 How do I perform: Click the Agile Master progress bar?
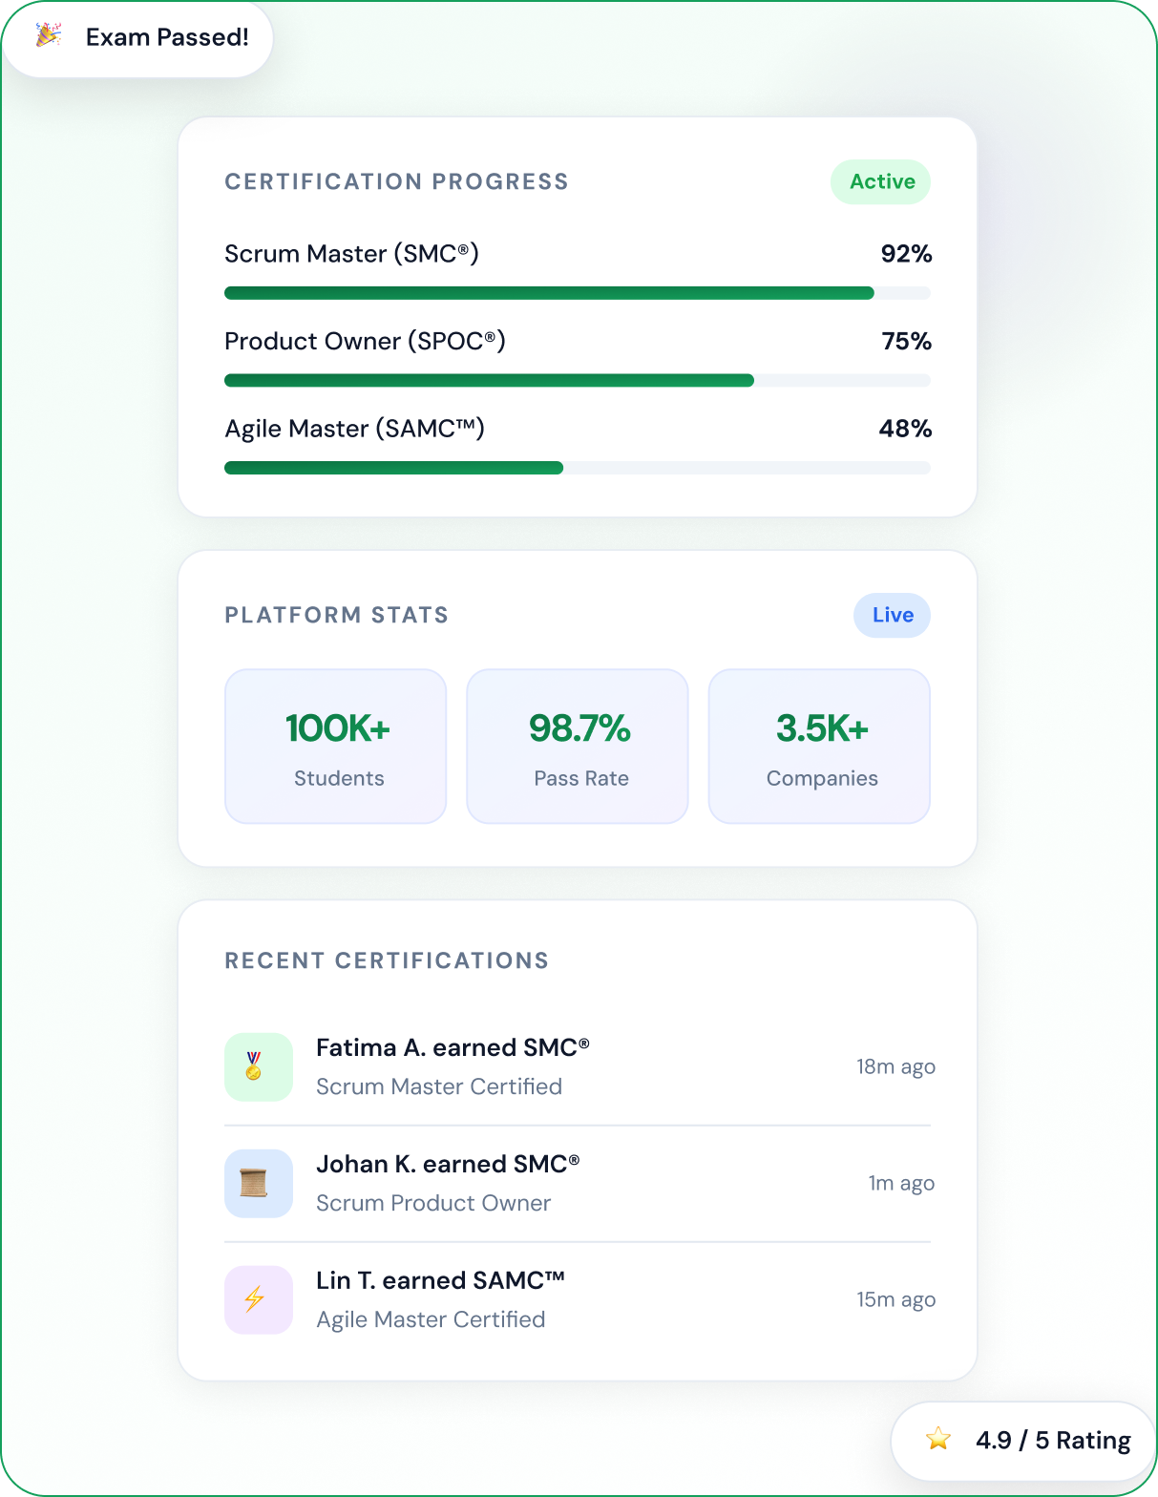(x=577, y=468)
